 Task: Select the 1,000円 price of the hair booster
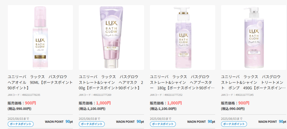(x=174, y=103)
